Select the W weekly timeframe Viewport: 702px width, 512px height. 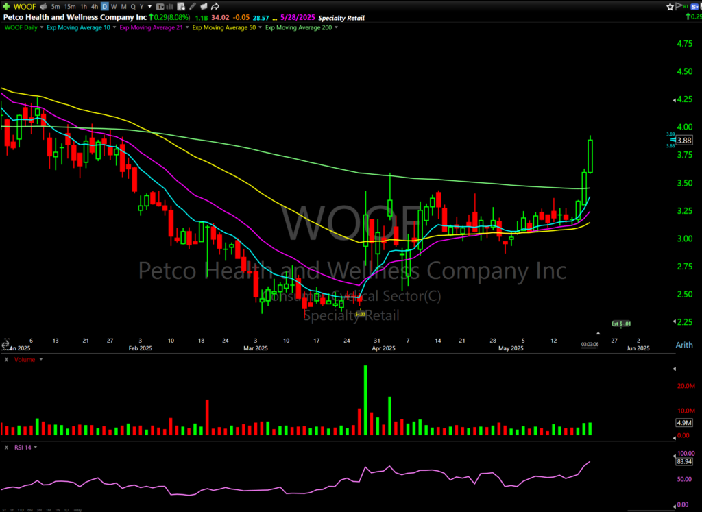(x=114, y=7)
